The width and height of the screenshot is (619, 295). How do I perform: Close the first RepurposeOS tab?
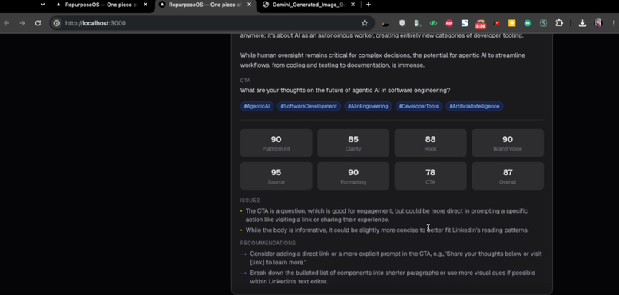pos(145,5)
